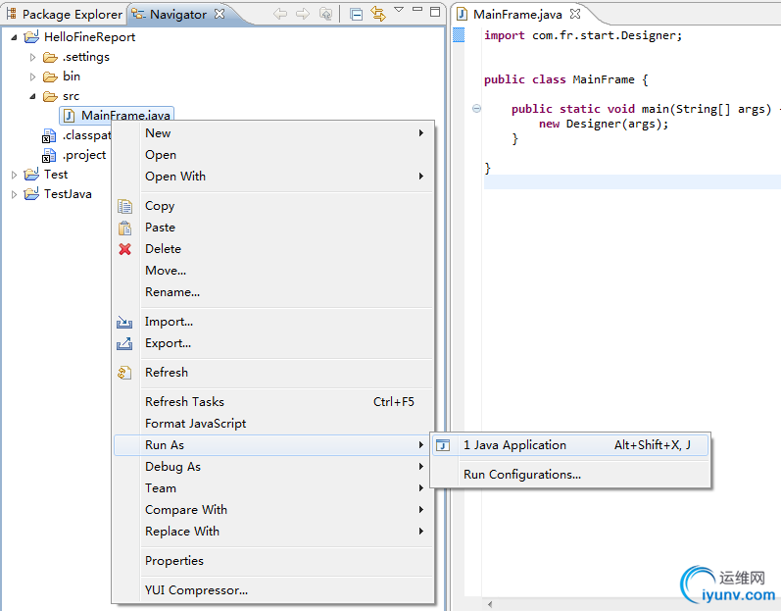Image resolution: width=781 pixels, height=611 pixels.
Task: Collapse the src folder
Action: [33, 96]
